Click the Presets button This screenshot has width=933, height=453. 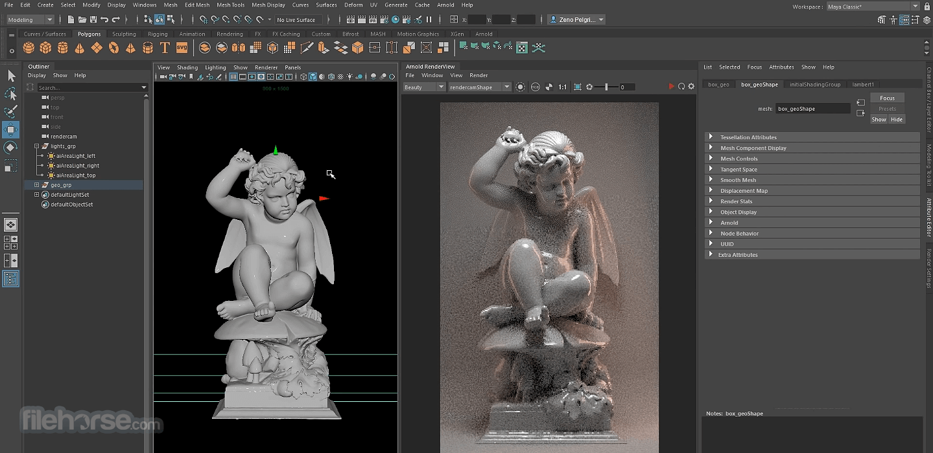click(887, 109)
